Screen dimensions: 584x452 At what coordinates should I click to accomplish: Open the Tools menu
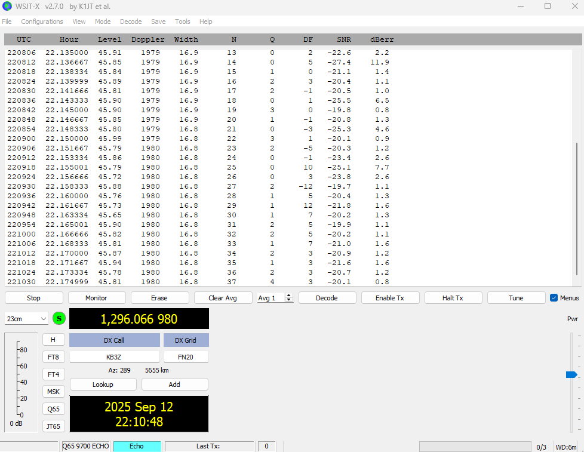pos(182,21)
